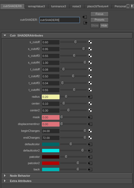Click the center map checker icon
Screen dimensions: 134x188
[90, 104]
